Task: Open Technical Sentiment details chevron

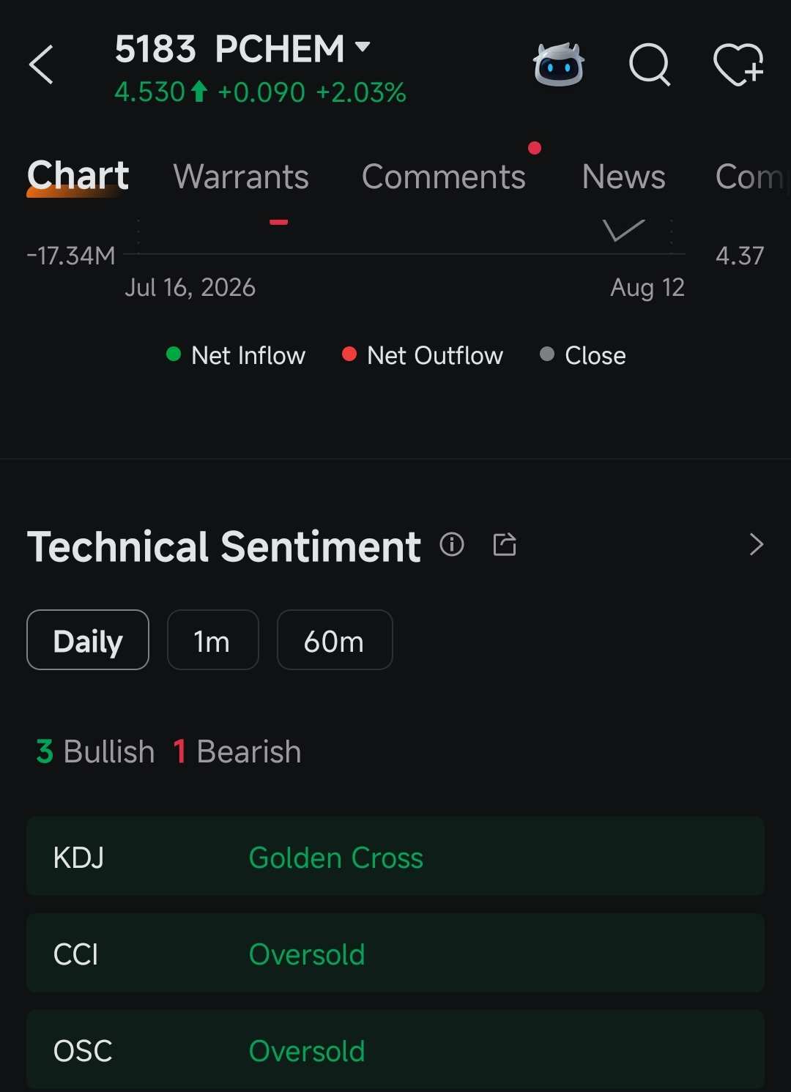Action: coord(757,544)
